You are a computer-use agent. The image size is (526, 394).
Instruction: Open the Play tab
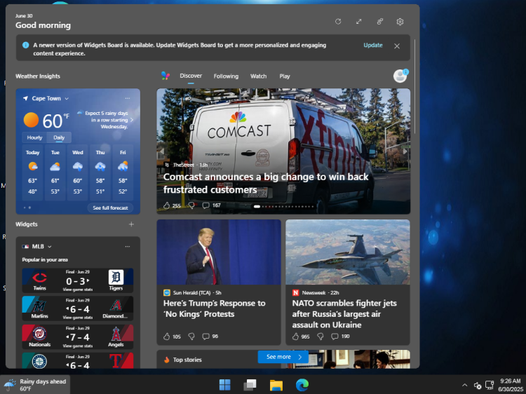pos(285,76)
